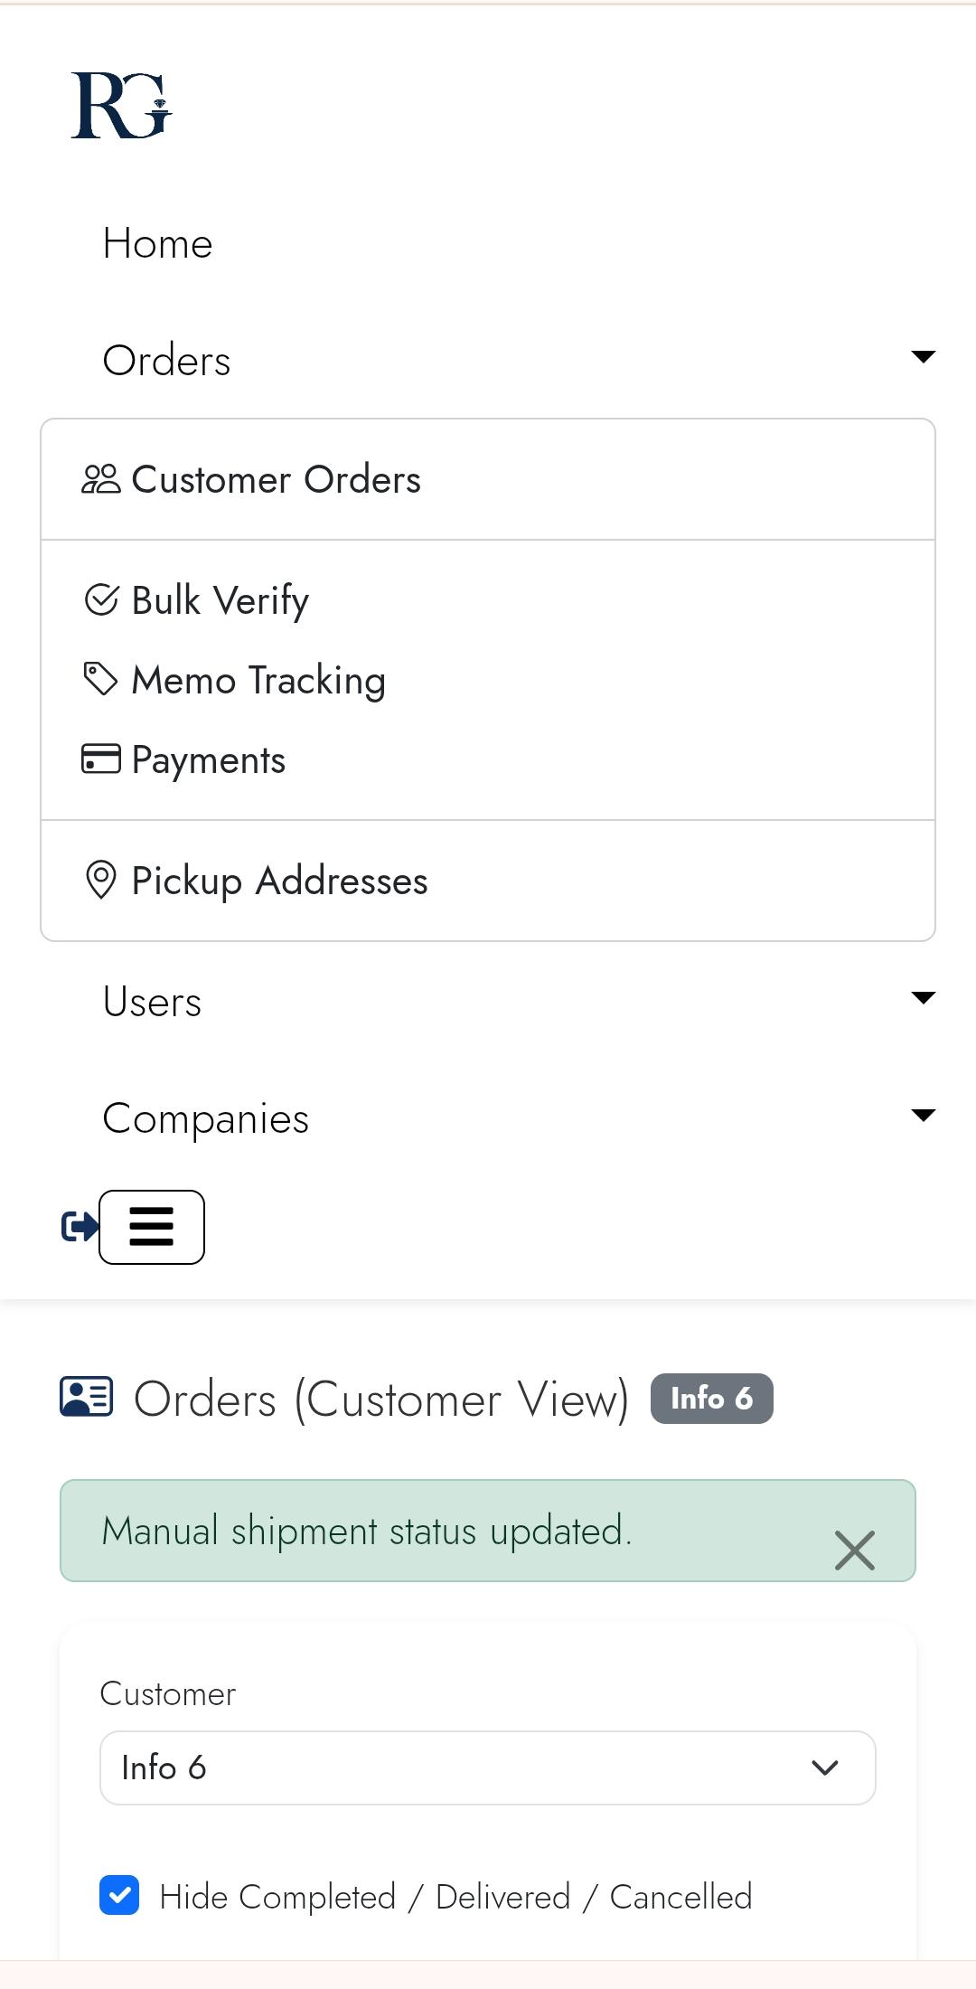
Task: Go to Home in the sidebar
Action: 157,242
